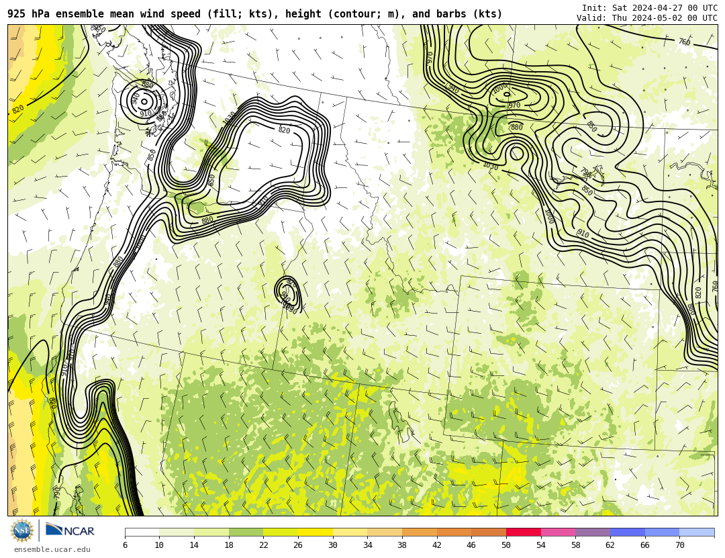Click the Valid: Thu 2024-05-02 00 UTC text

tap(647, 18)
